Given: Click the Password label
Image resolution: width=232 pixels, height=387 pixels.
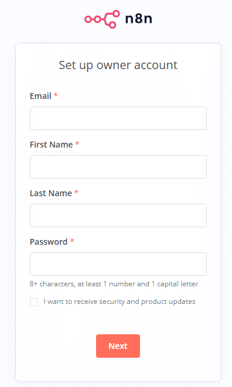Looking at the screenshot, I should [x=49, y=242].
